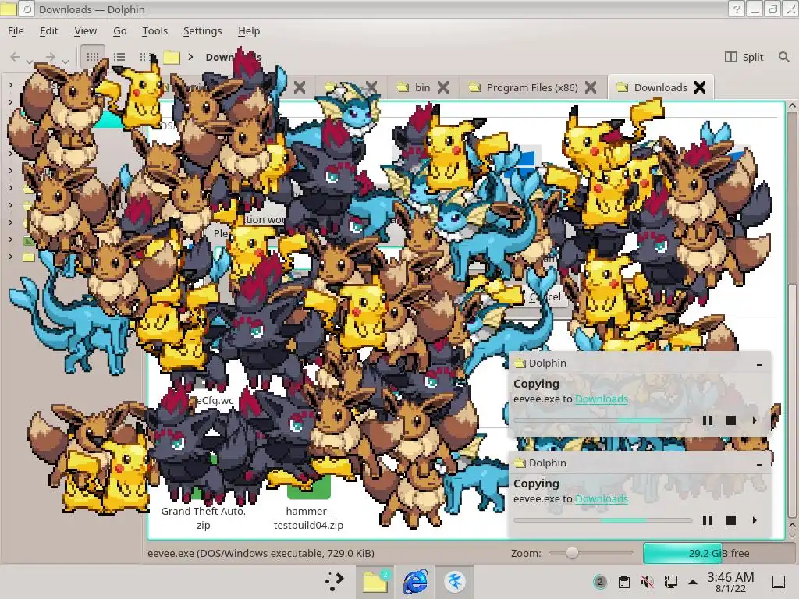Switch to the bin tab
The width and height of the screenshot is (799, 599).
pos(422,87)
